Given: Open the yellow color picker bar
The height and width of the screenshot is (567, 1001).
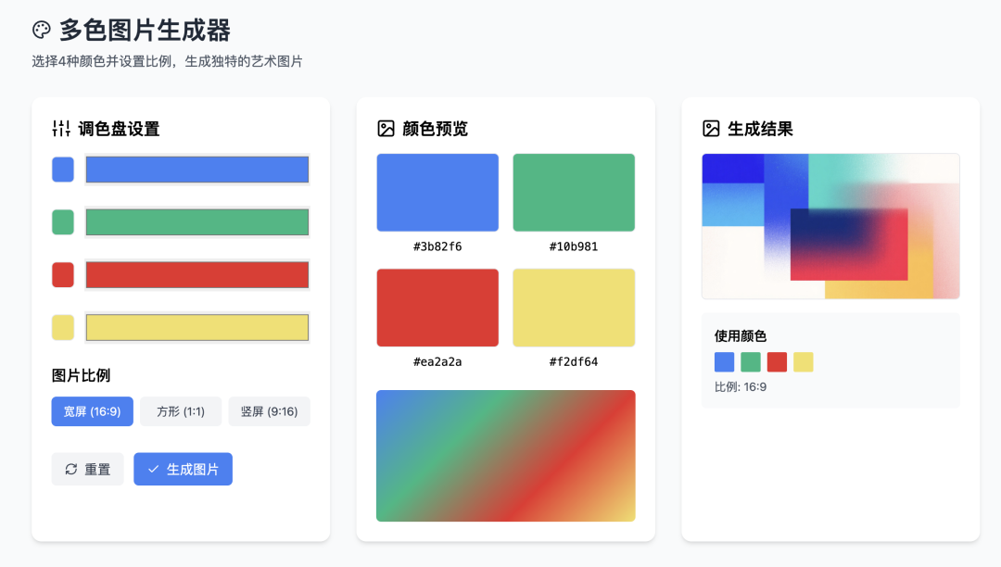Looking at the screenshot, I should tap(197, 327).
